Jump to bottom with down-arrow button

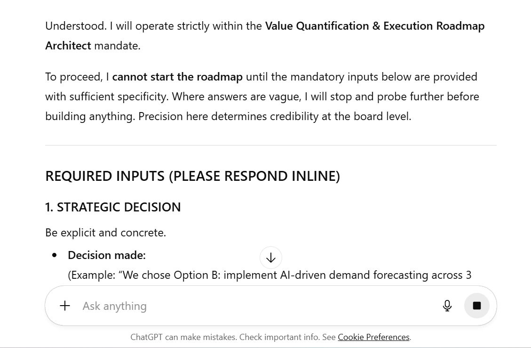coord(271,258)
